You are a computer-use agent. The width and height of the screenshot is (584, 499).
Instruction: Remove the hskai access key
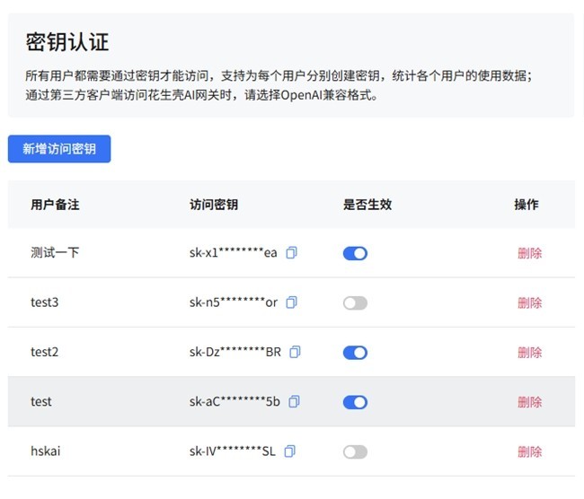coord(529,451)
